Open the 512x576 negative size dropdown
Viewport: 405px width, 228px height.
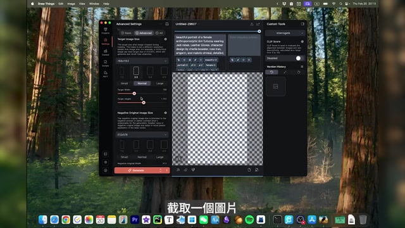point(142,135)
